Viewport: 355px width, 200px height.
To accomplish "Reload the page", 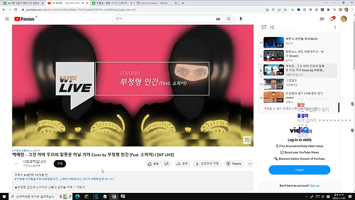I will coord(16,10).
